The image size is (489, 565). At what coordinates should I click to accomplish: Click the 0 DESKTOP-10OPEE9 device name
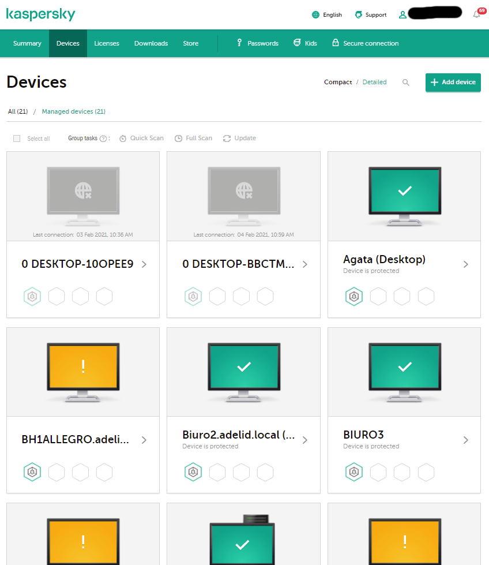77,264
